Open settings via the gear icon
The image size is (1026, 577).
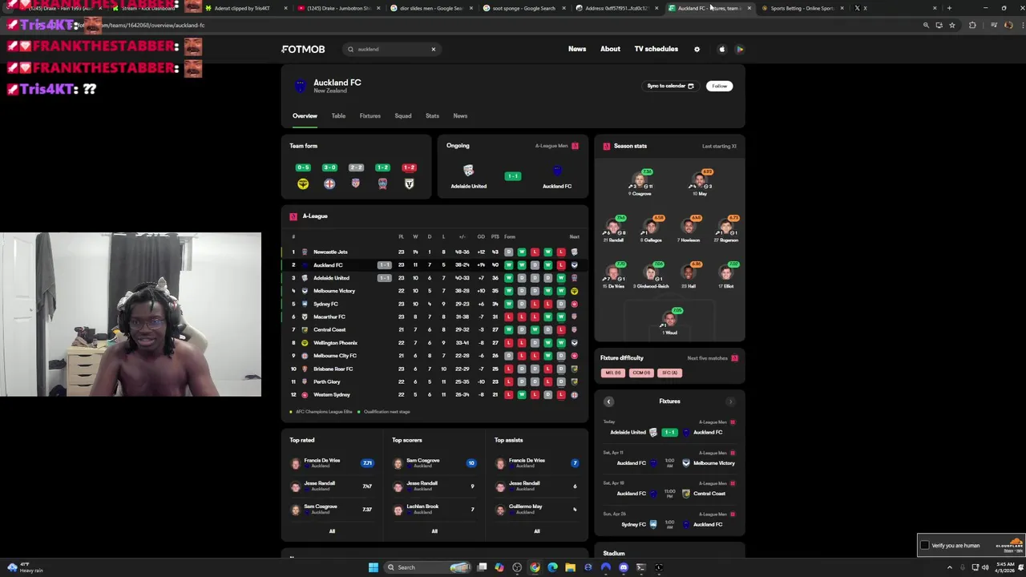(697, 49)
